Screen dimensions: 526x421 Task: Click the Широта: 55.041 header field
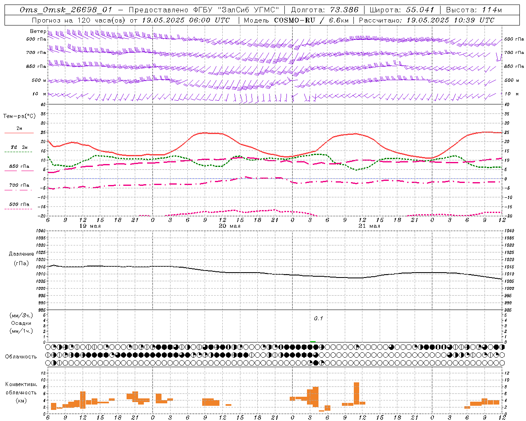tap(402, 10)
